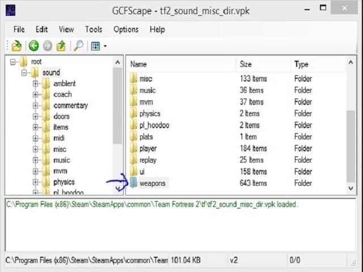This screenshot has width=363, height=272.
Task: Click the file list scroll down arrow
Action: pos(351,188)
